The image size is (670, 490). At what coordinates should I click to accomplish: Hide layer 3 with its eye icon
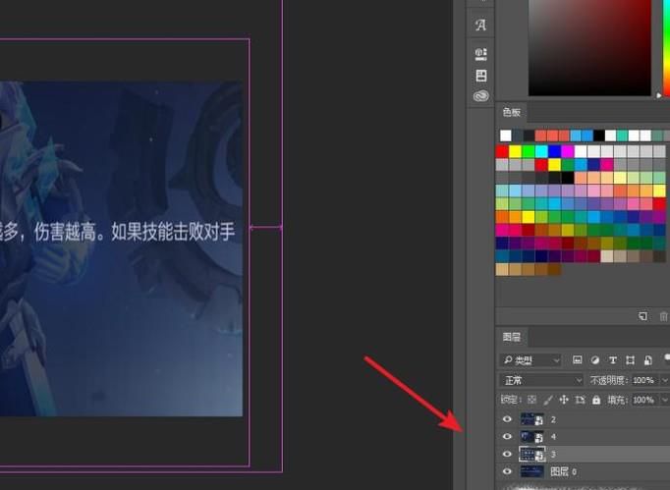[507, 454]
